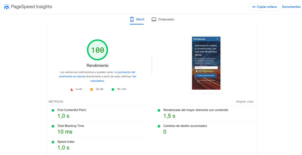This screenshot has width=302, height=155.
Task: Click the circular 100 Rendimiento score gauge
Action: [97, 50]
